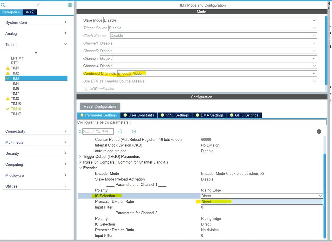Click the warning icon beside TIM1
The image size is (332, 242).
[8, 68]
